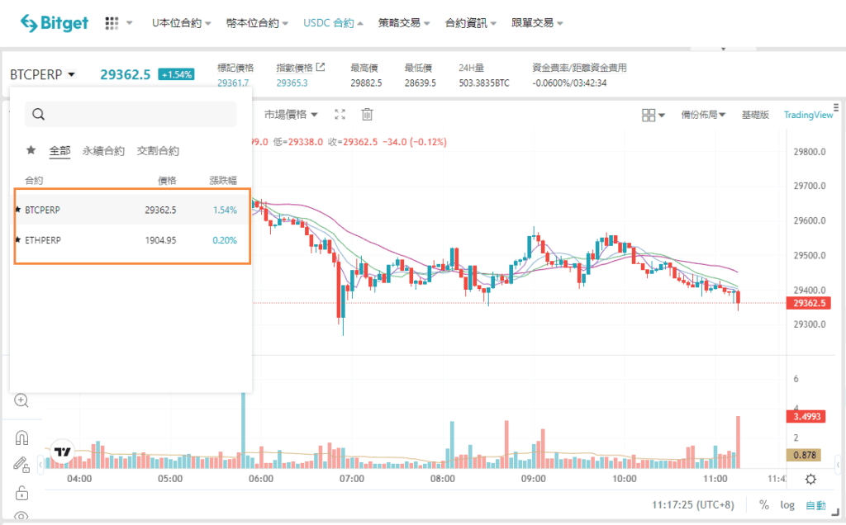Select the 交割合約 tab

tap(158, 151)
